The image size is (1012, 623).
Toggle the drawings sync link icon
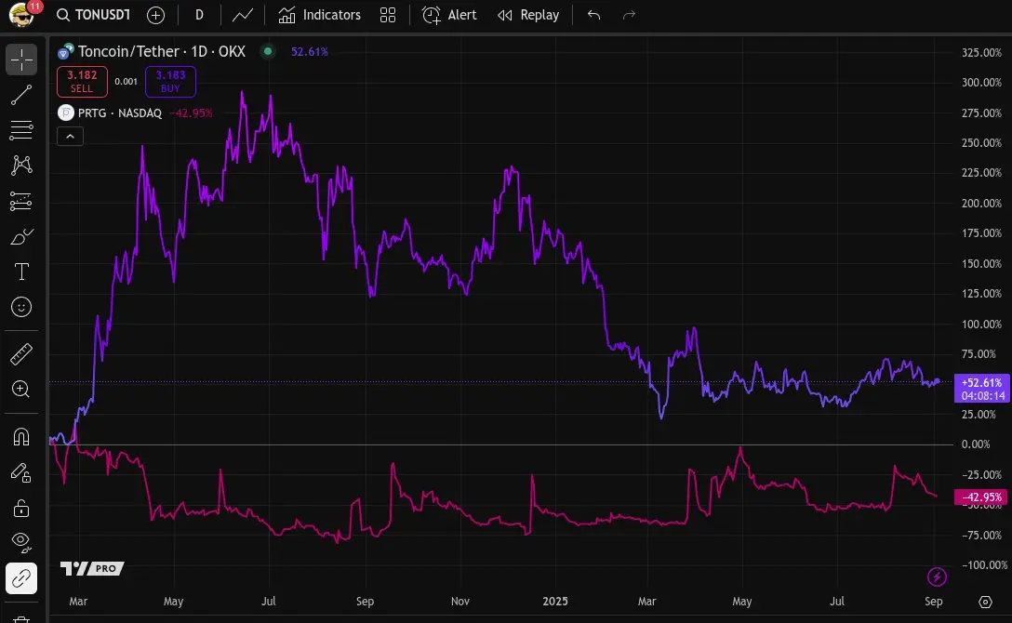pos(21,578)
